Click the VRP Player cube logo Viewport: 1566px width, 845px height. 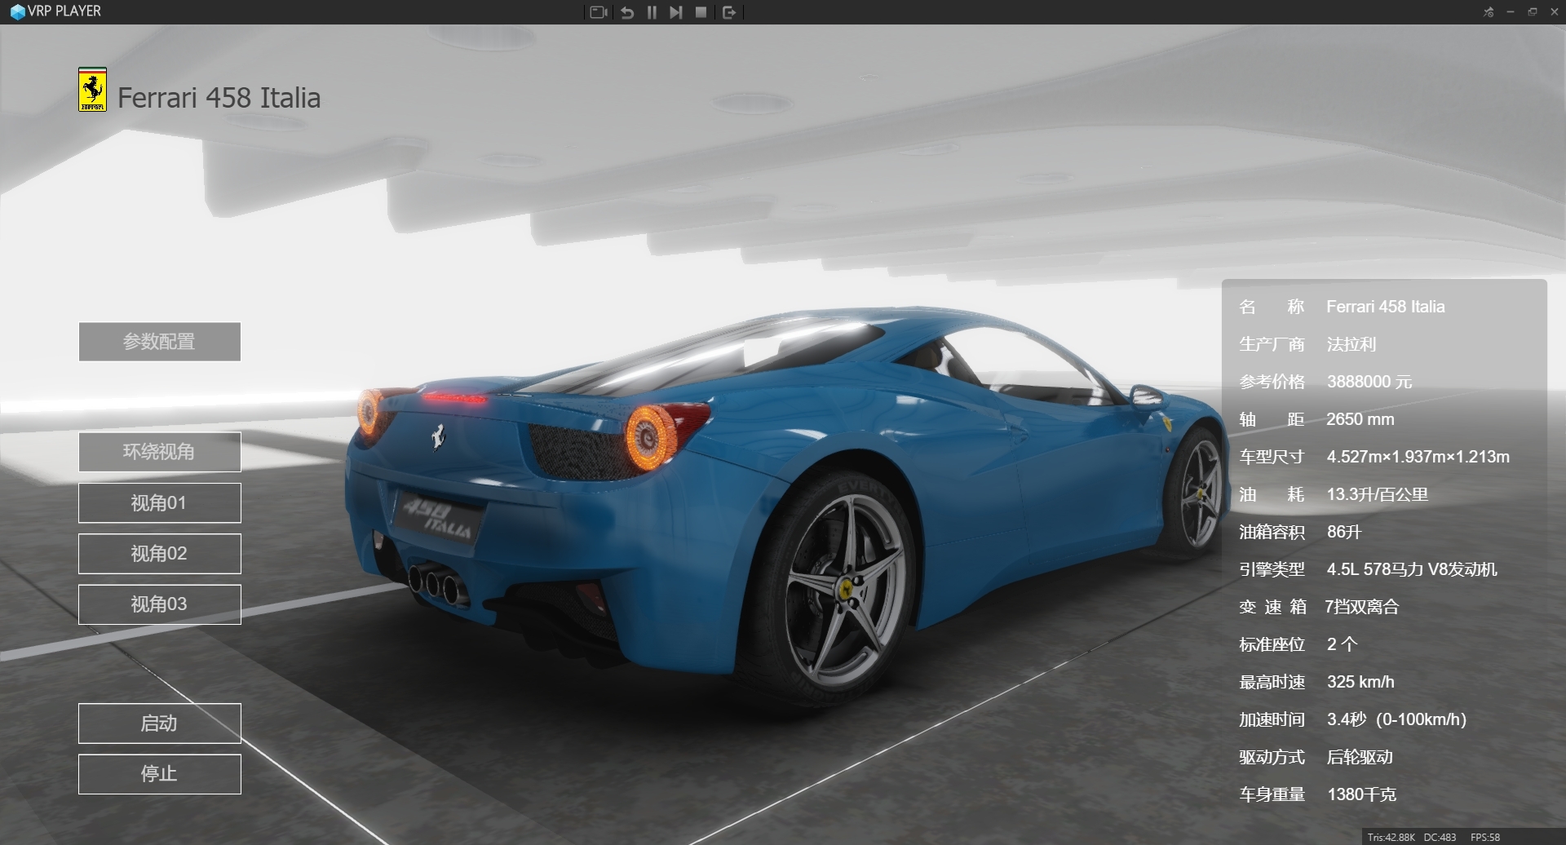tap(17, 12)
